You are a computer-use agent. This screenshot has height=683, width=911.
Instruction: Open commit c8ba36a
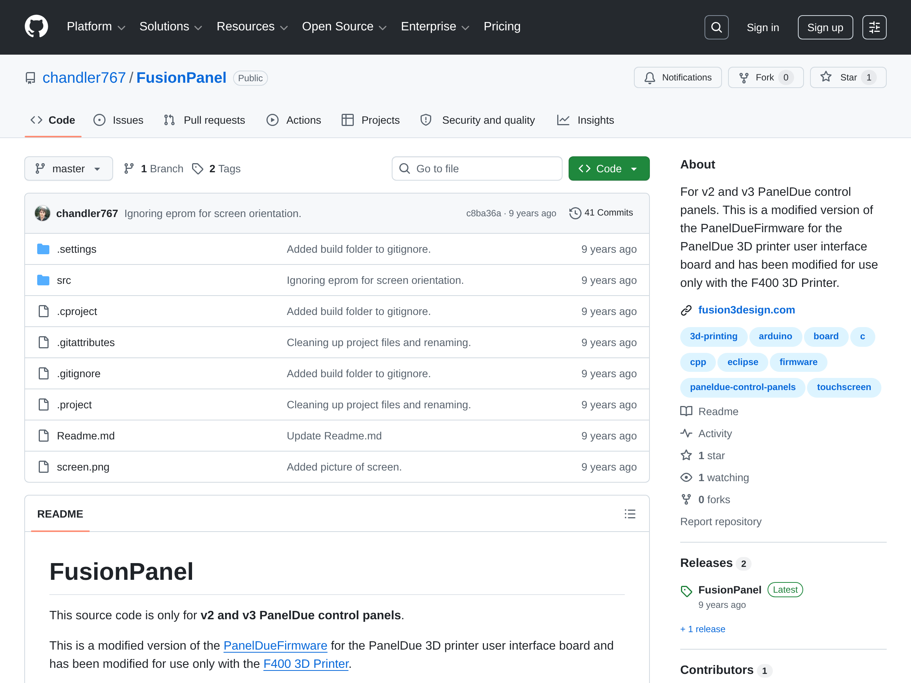(x=484, y=213)
